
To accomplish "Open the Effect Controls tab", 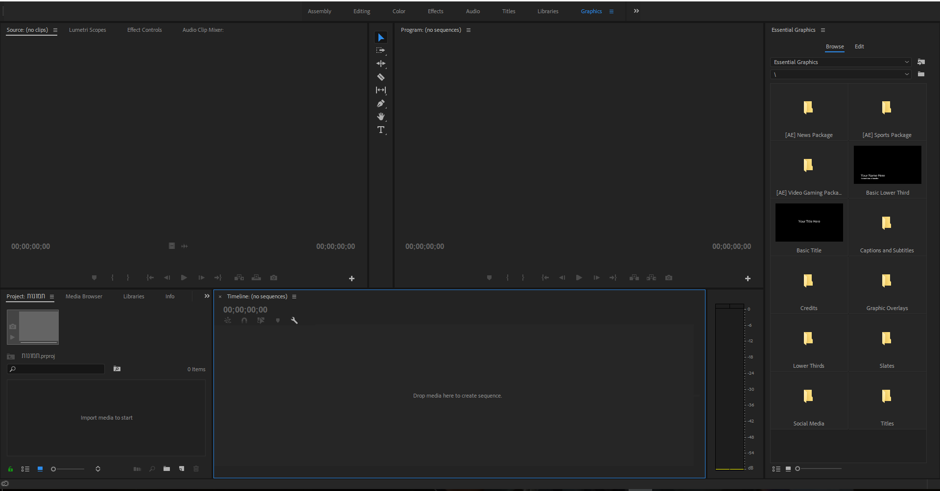I will (x=144, y=30).
